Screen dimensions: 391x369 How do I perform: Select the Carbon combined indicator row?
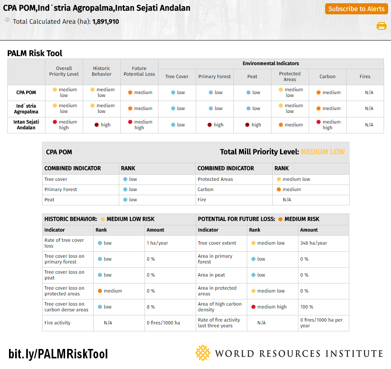click(272, 189)
